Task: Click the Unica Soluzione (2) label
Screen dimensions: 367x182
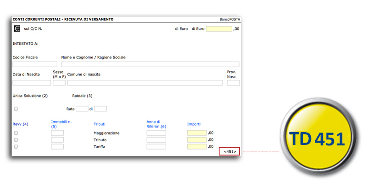Action: (30, 96)
